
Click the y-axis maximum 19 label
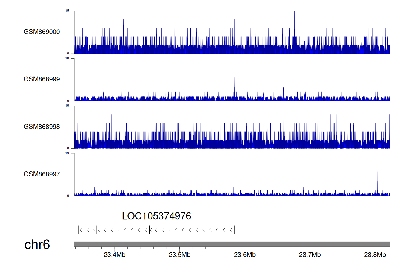pyautogui.click(x=67, y=153)
